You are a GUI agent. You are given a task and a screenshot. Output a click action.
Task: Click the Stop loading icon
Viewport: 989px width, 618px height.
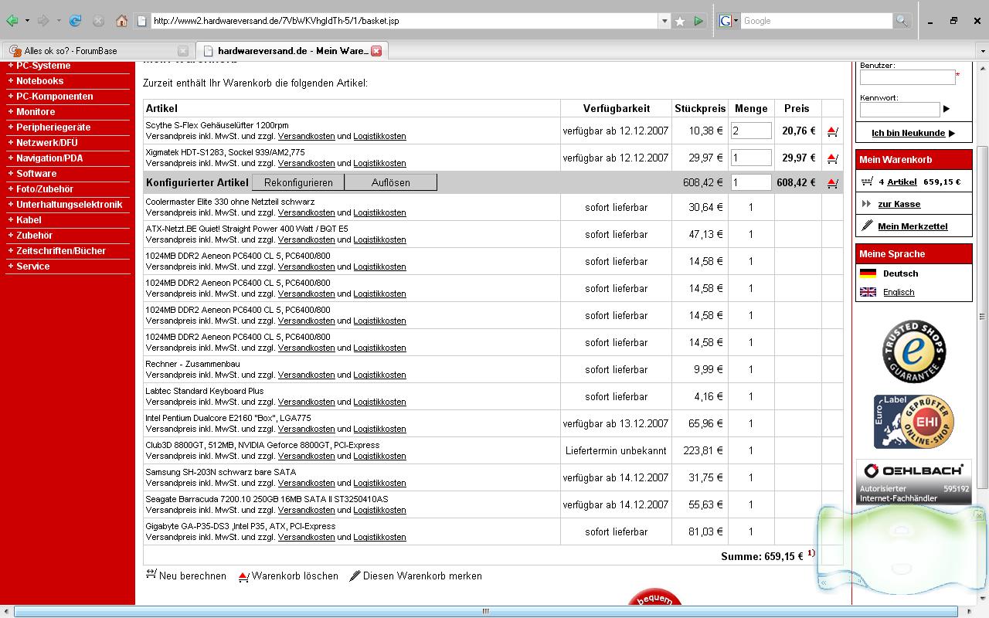98,21
